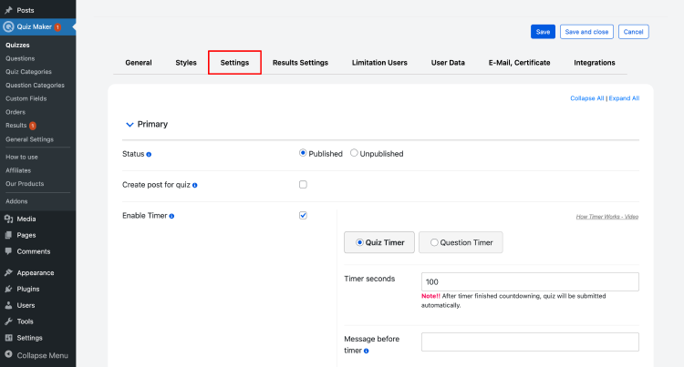The image size is (684, 367).
Task: Click the info icon next to Status
Action: tap(149, 155)
